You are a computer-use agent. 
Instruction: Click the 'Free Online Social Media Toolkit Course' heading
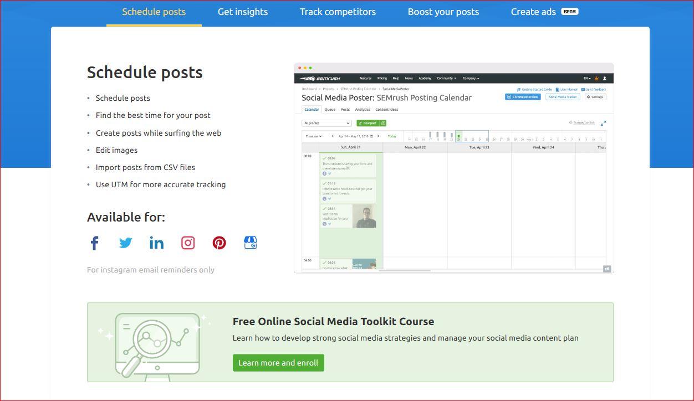tap(333, 321)
